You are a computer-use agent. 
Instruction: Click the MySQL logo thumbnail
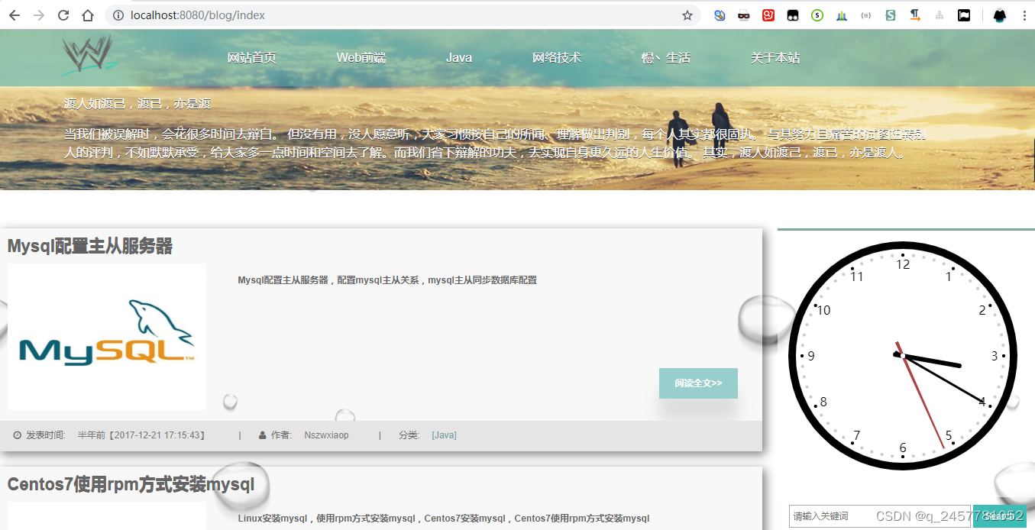pyautogui.click(x=107, y=337)
